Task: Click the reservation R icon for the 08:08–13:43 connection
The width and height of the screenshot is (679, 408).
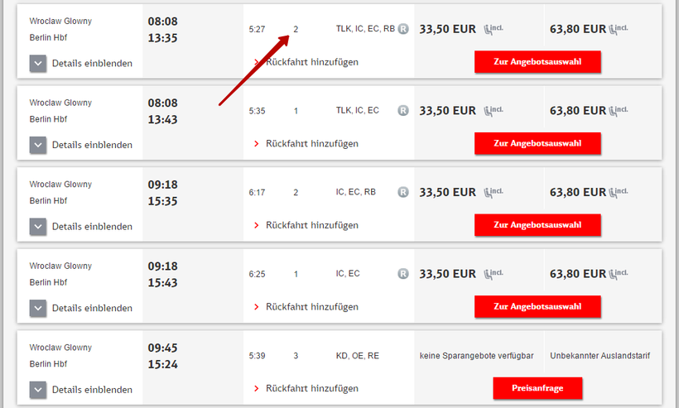Action: pyautogui.click(x=403, y=110)
